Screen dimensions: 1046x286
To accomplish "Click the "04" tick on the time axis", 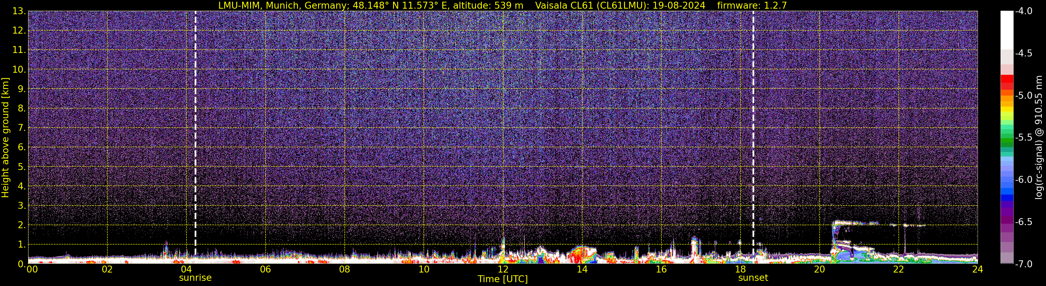I will click(186, 269).
